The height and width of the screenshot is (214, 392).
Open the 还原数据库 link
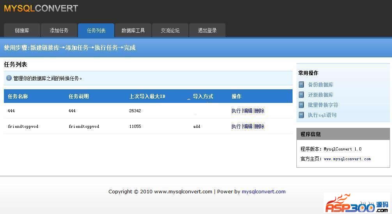(321, 95)
